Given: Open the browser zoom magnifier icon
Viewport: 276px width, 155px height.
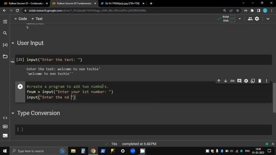Looking at the screenshot, I should [x=224, y=10].
